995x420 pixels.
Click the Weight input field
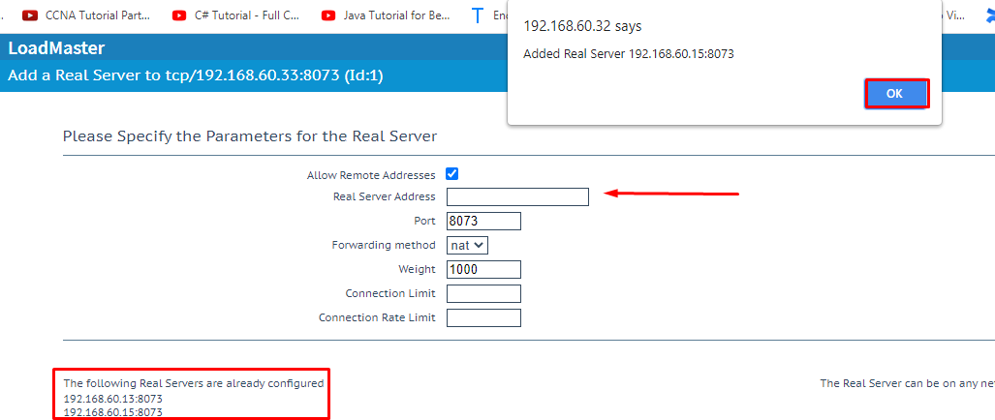click(483, 270)
